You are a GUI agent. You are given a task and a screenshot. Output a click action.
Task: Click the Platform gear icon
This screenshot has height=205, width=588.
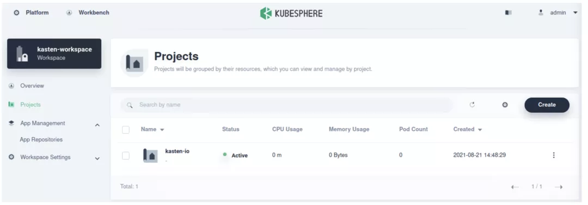click(16, 12)
